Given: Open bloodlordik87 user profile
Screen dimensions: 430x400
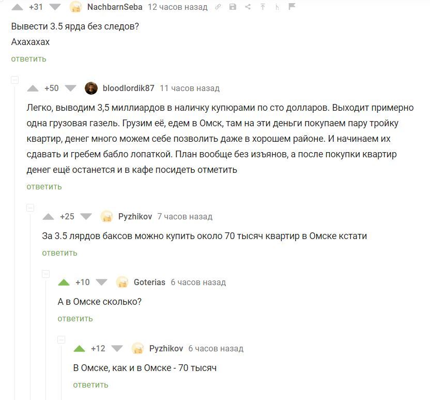Looking at the screenshot, I should [x=128, y=88].
